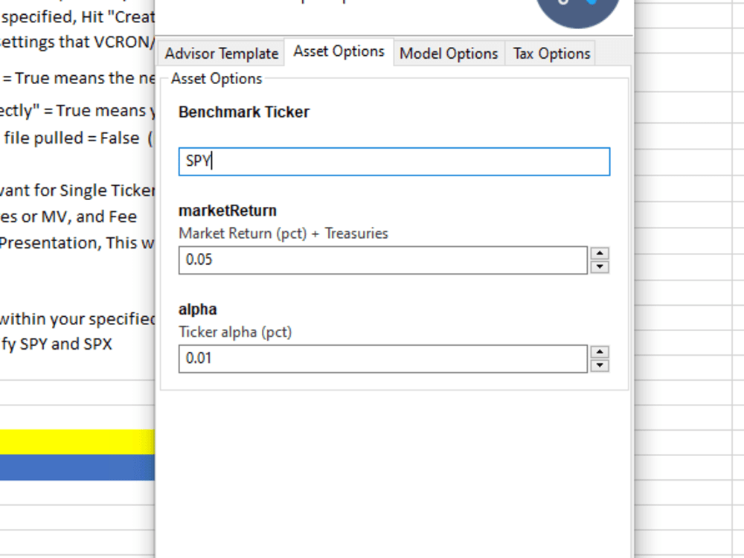Click the Market Return (pct) + Treasuries text

point(283,233)
